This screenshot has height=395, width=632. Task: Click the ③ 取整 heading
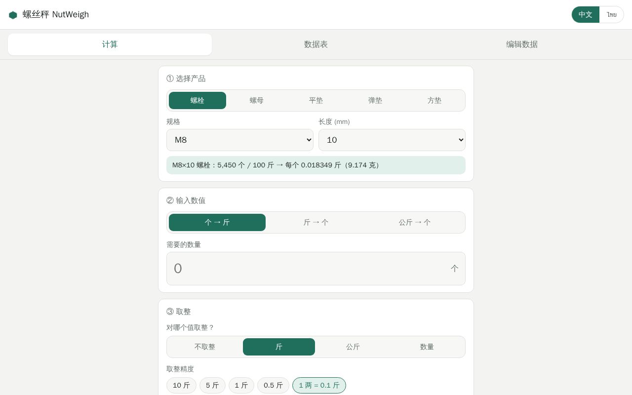(x=179, y=312)
